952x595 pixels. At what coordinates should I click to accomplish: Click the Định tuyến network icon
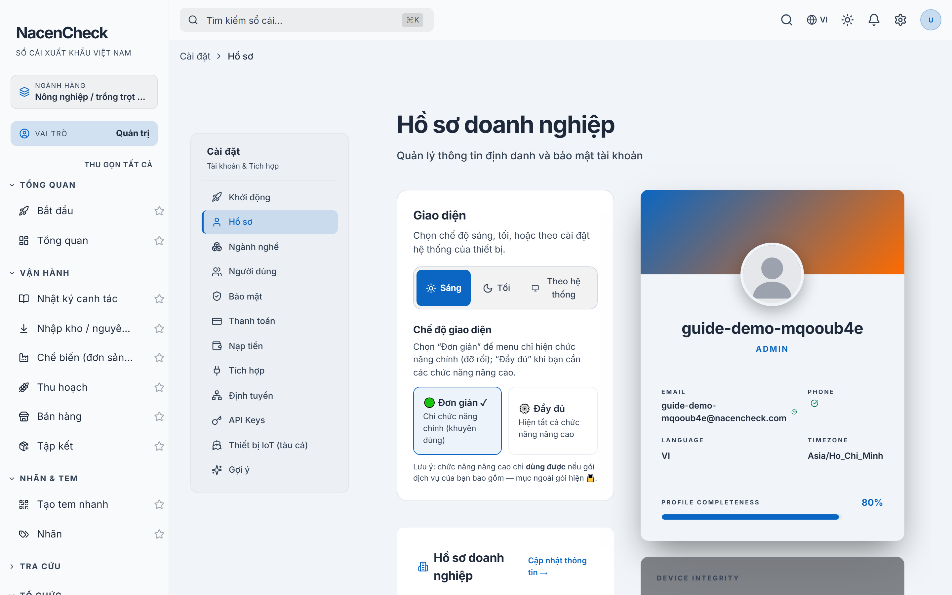pos(217,395)
